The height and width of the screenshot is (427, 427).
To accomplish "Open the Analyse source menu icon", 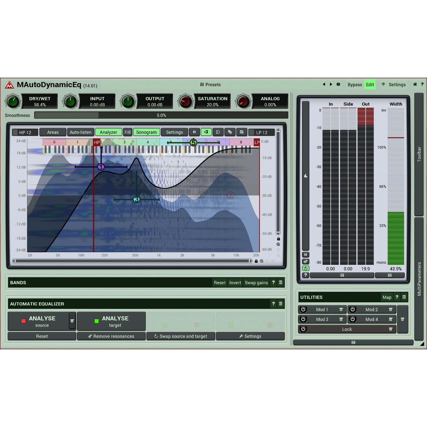I will pyautogui.click(x=72, y=321).
